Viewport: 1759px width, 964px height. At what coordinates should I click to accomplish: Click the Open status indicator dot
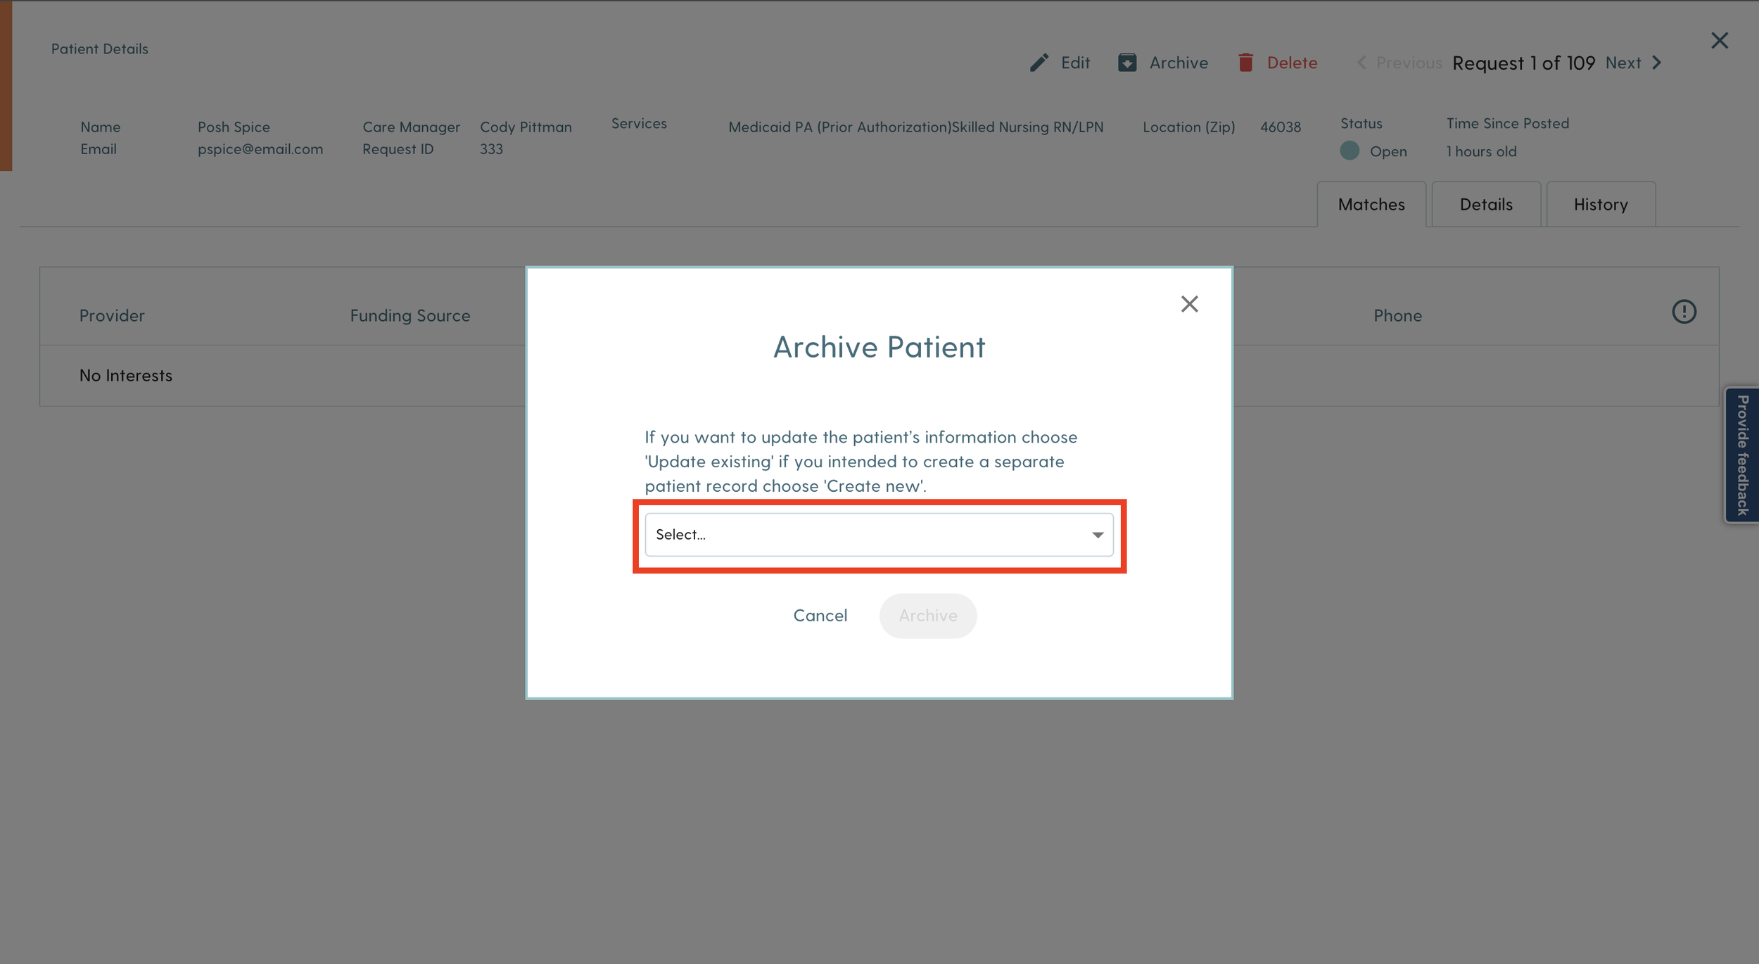[1350, 151]
